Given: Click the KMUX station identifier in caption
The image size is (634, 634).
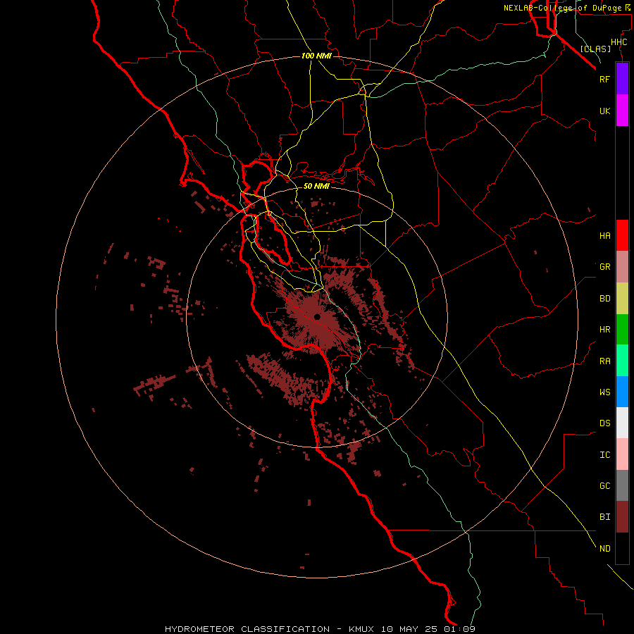Looking at the screenshot, I should 363,629.
